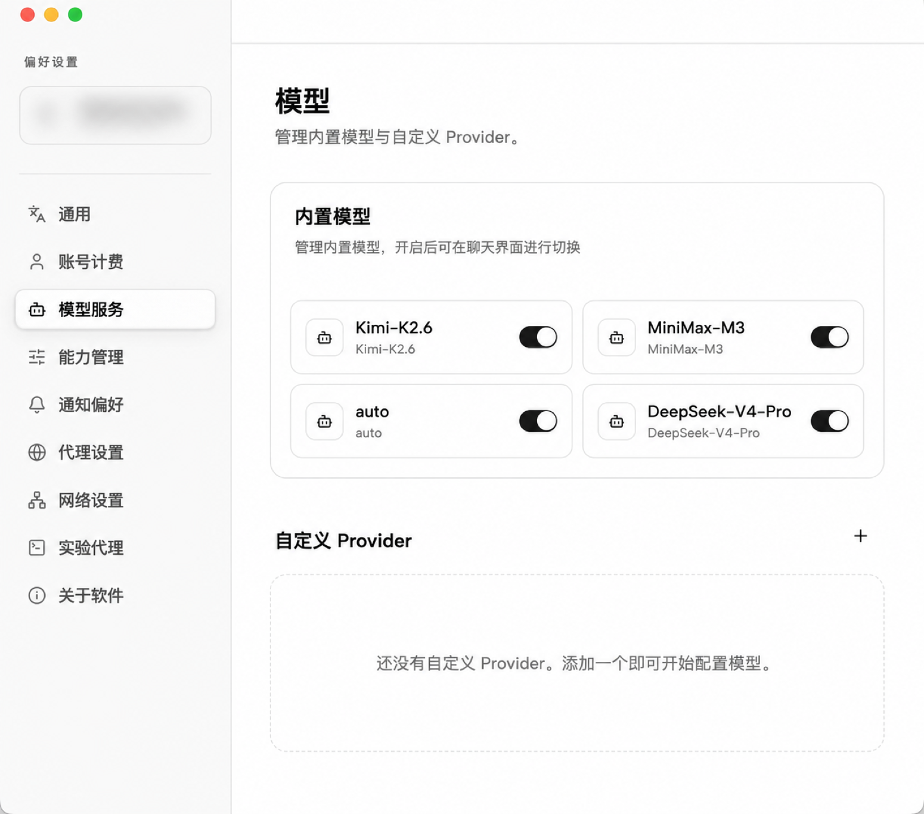Toggle the MiniMax-M3 model switch
The width and height of the screenshot is (924, 814).
coord(829,337)
